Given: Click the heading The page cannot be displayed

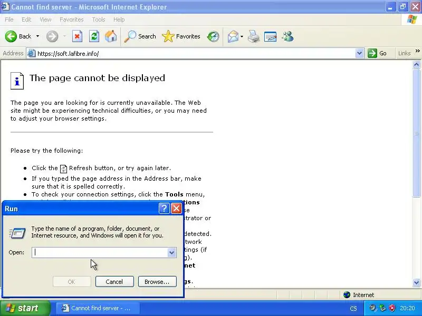Looking at the screenshot, I should 97,78.
